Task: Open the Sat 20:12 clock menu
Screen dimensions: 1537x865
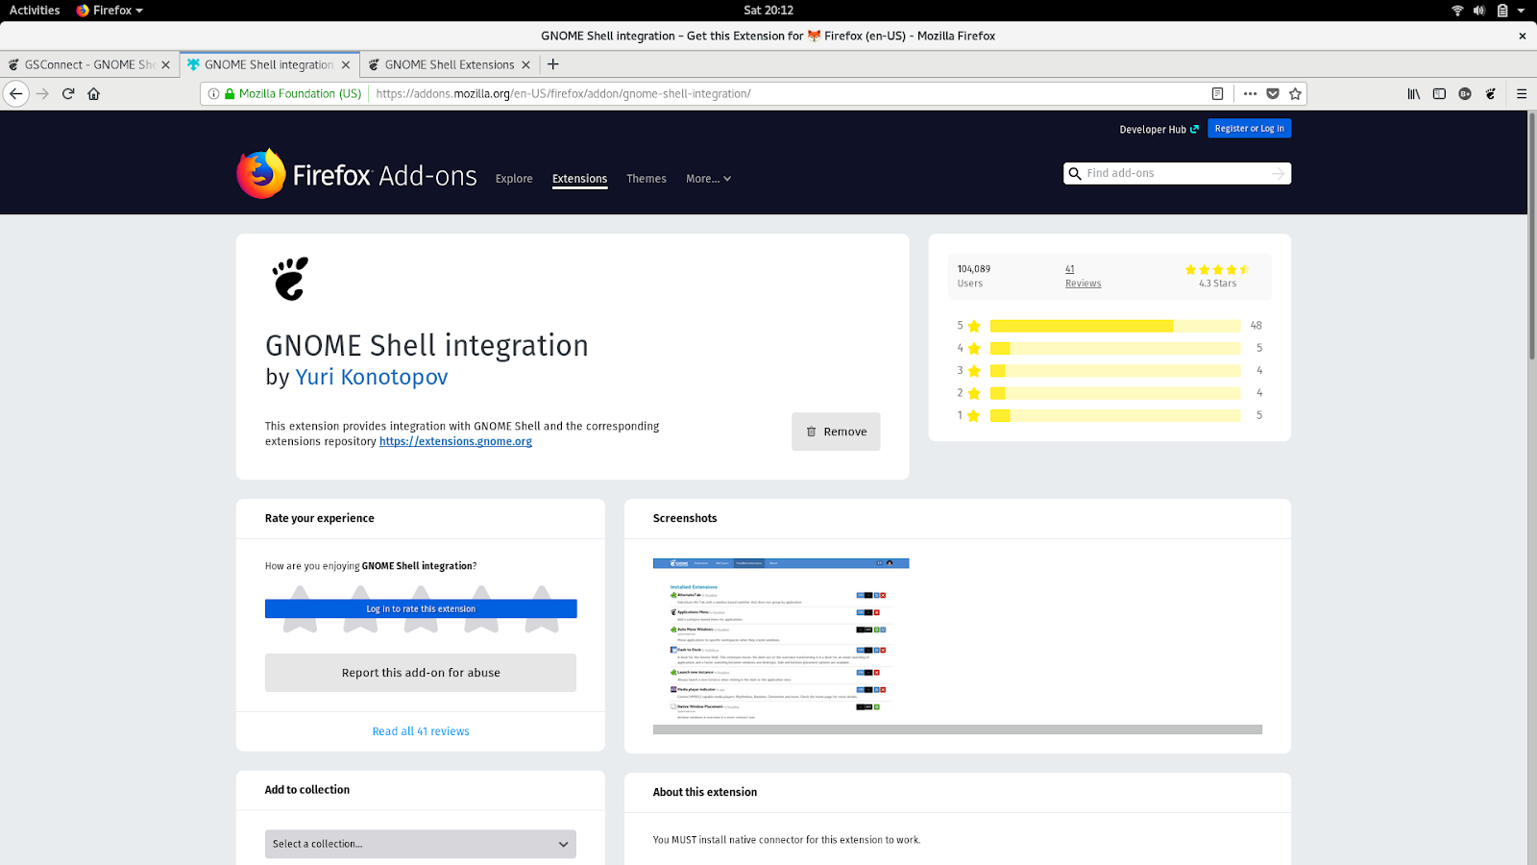Action: (x=768, y=11)
